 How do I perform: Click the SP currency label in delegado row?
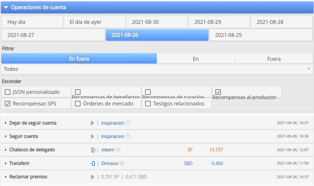(x=190, y=150)
